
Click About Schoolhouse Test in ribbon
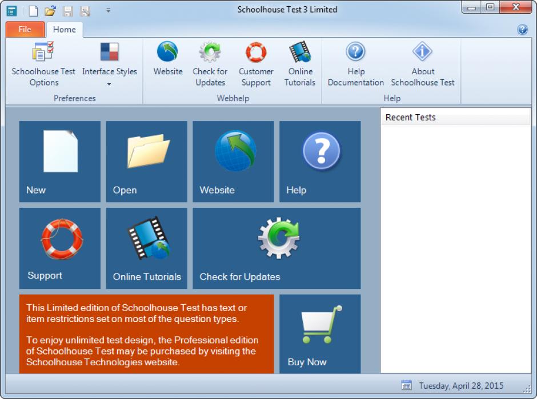(x=423, y=65)
